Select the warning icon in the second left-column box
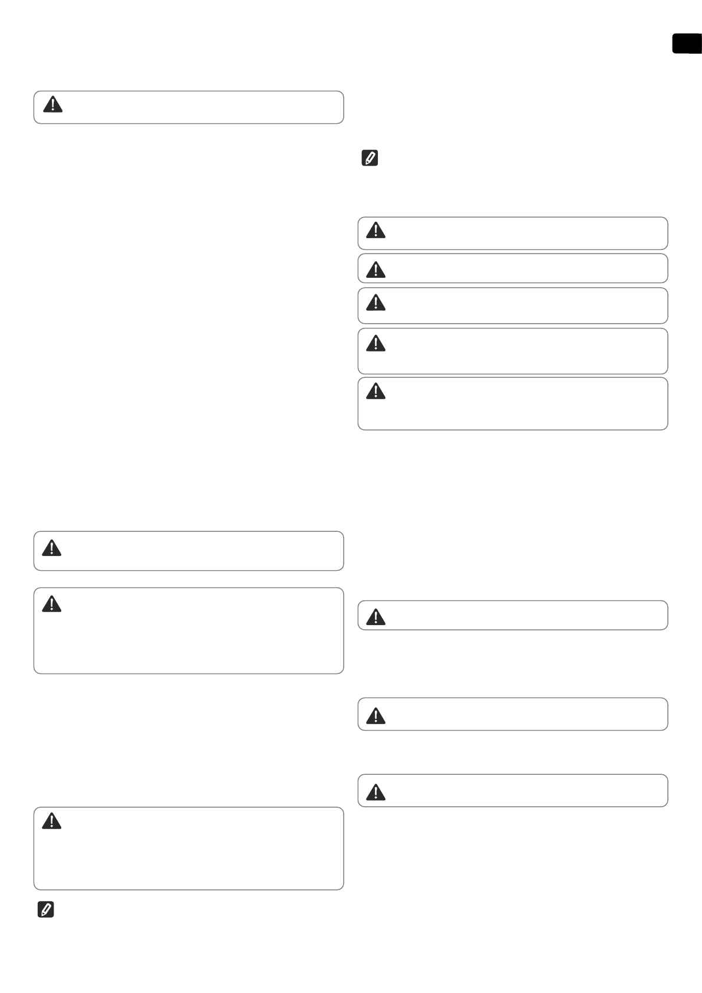Image resolution: width=702 pixels, height=993 pixels. coord(52,548)
